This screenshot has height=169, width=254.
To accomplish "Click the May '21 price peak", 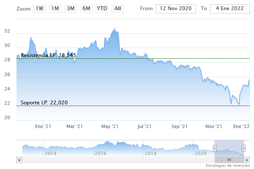I will 115,29.
